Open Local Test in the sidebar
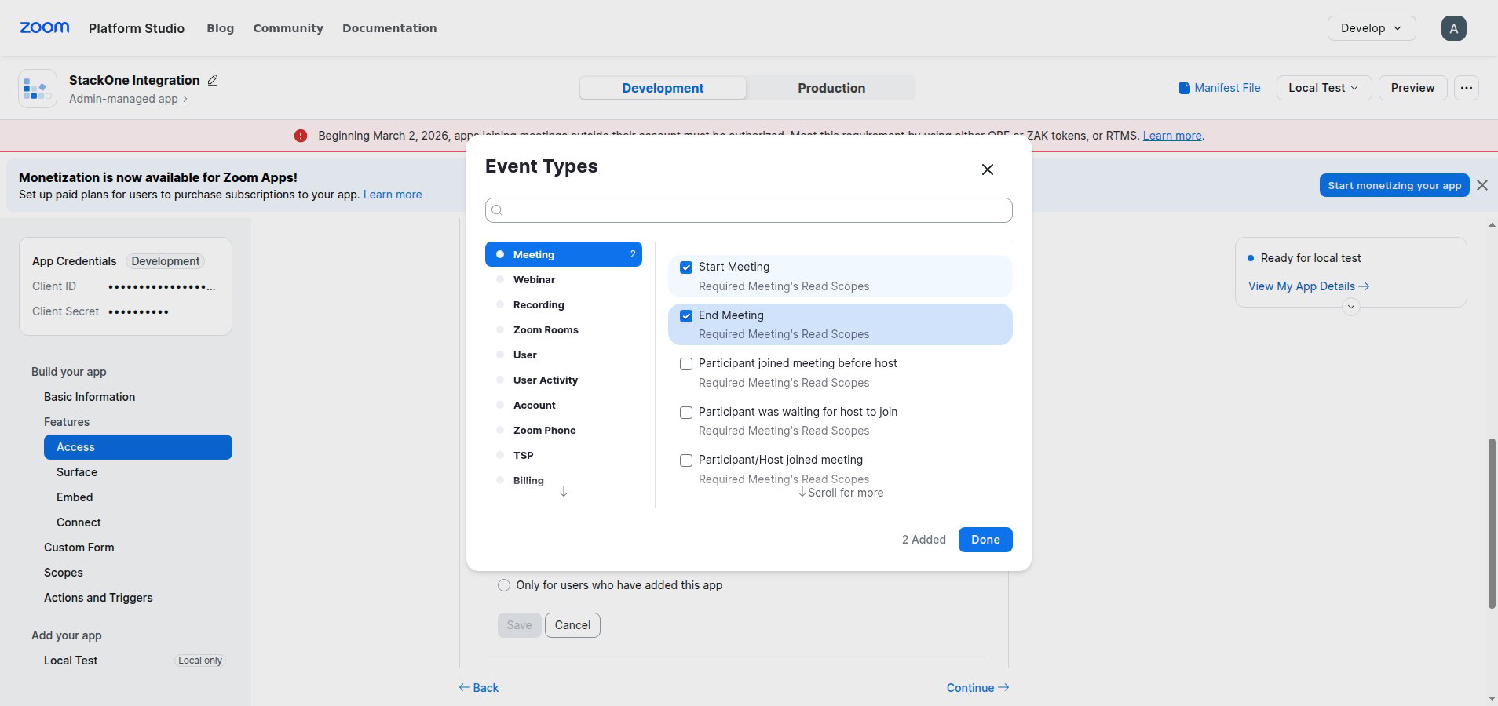The height and width of the screenshot is (706, 1498). click(x=71, y=661)
